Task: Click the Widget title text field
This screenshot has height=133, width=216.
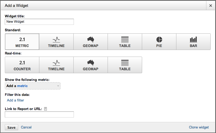Action: tap(39, 22)
